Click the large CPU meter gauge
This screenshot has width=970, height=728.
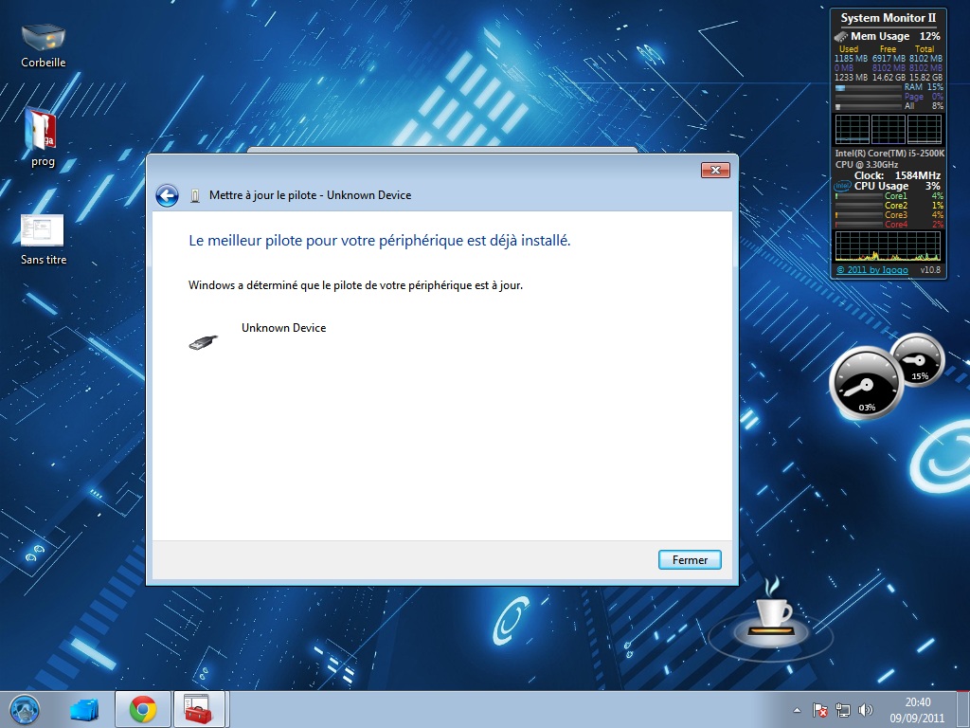pos(866,384)
